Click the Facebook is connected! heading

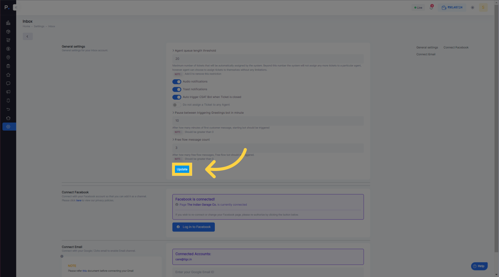tap(195, 199)
